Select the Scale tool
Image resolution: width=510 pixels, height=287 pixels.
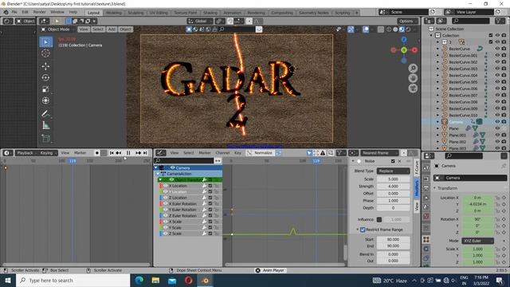click(x=46, y=89)
